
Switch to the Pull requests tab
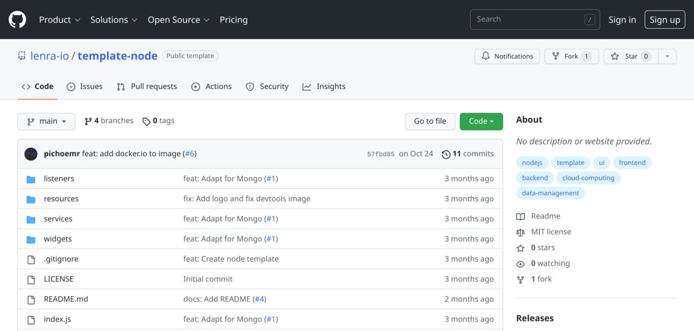click(x=147, y=86)
